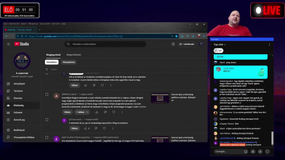Click the search field Keresés a csatornádon
The height and width of the screenshot is (160, 285).
pos(105,44)
